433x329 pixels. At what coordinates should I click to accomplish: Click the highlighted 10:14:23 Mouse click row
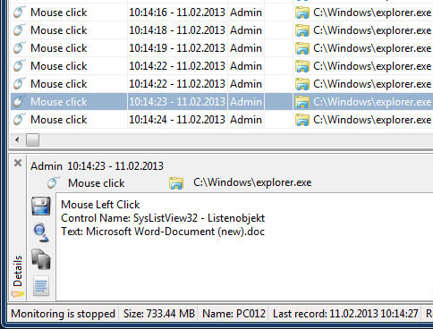pos(222,102)
